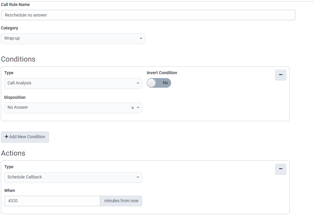
Task: Click the When minutes input showing 4320
Action: click(x=52, y=201)
